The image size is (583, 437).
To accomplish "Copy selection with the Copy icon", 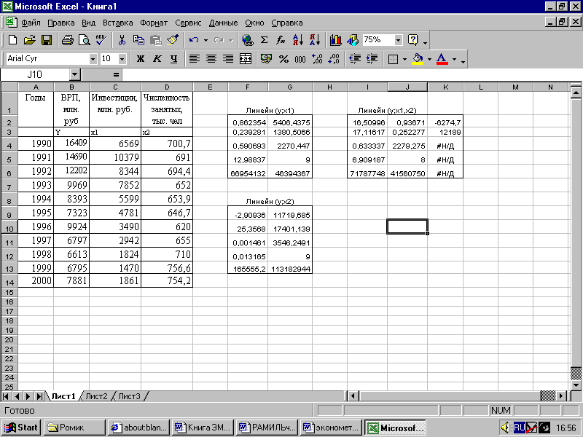I will (x=138, y=40).
